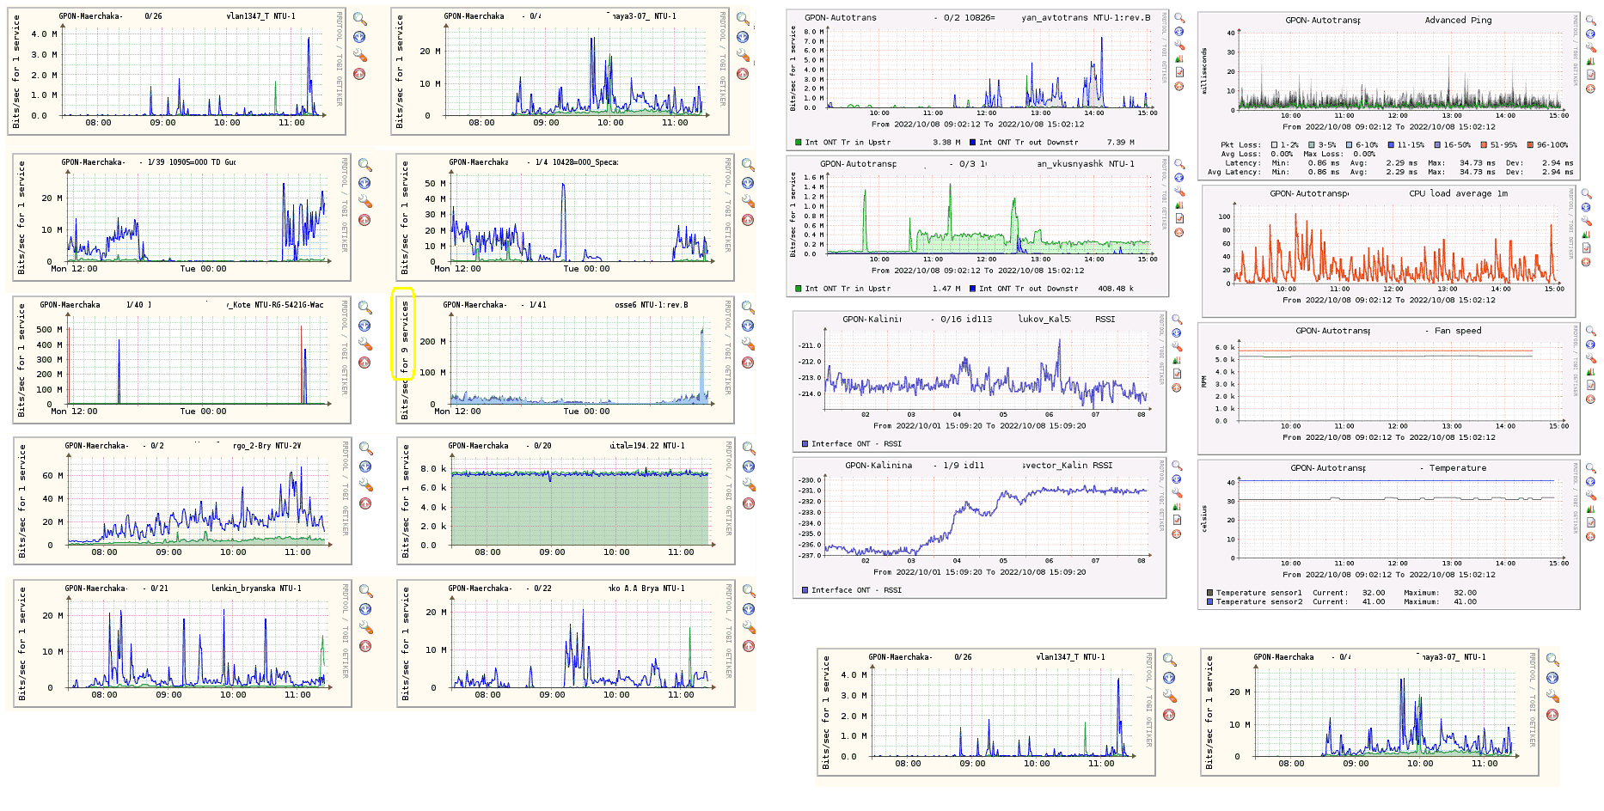Zoom the 0/2 rgo_2-Bry NTU-2V graph
The image size is (1604, 811).
pos(366,448)
